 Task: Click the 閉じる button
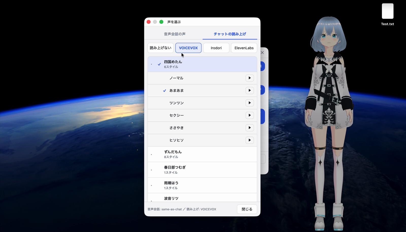tap(247, 209)
